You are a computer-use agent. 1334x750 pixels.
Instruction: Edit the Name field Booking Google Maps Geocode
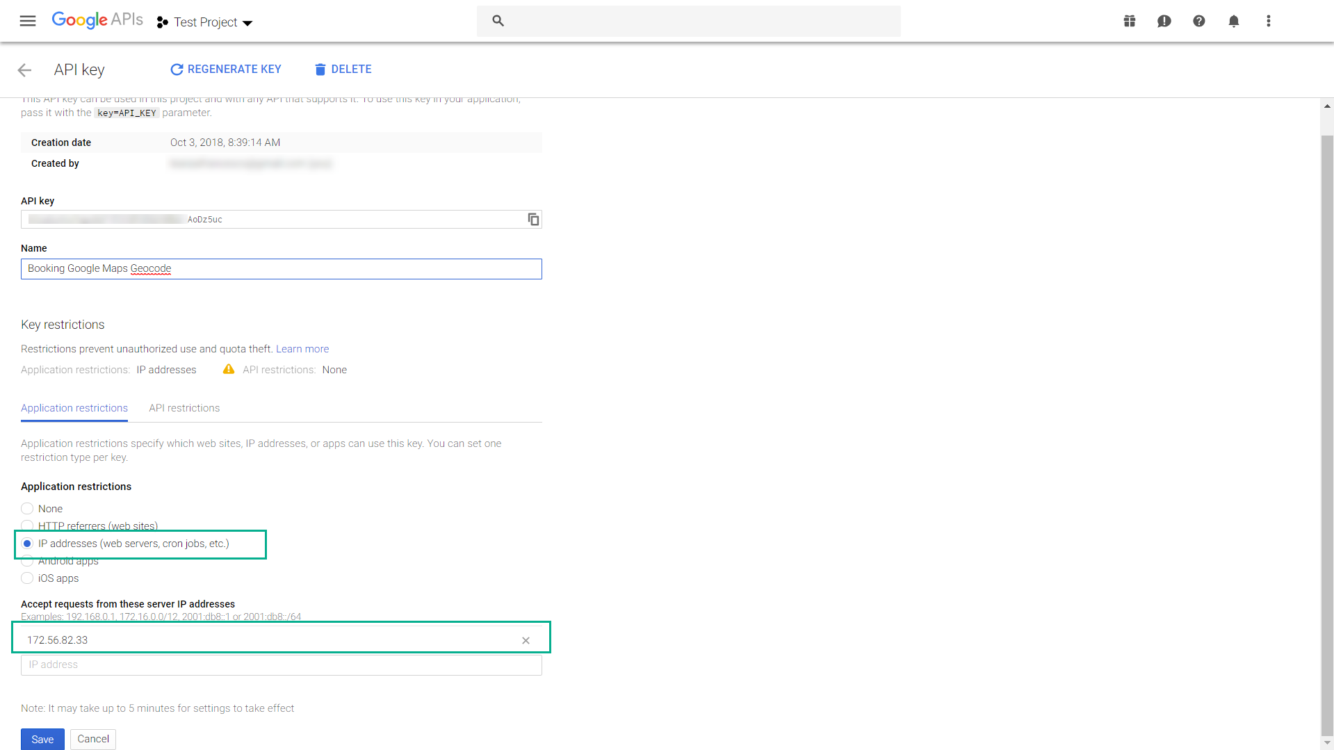[x=282, y=269]
